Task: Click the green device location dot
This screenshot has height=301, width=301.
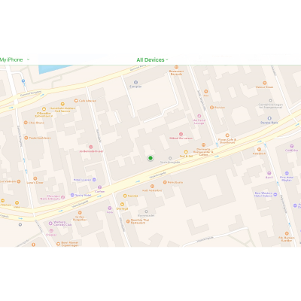Action: pyautogui.click(x=150, y=158)
